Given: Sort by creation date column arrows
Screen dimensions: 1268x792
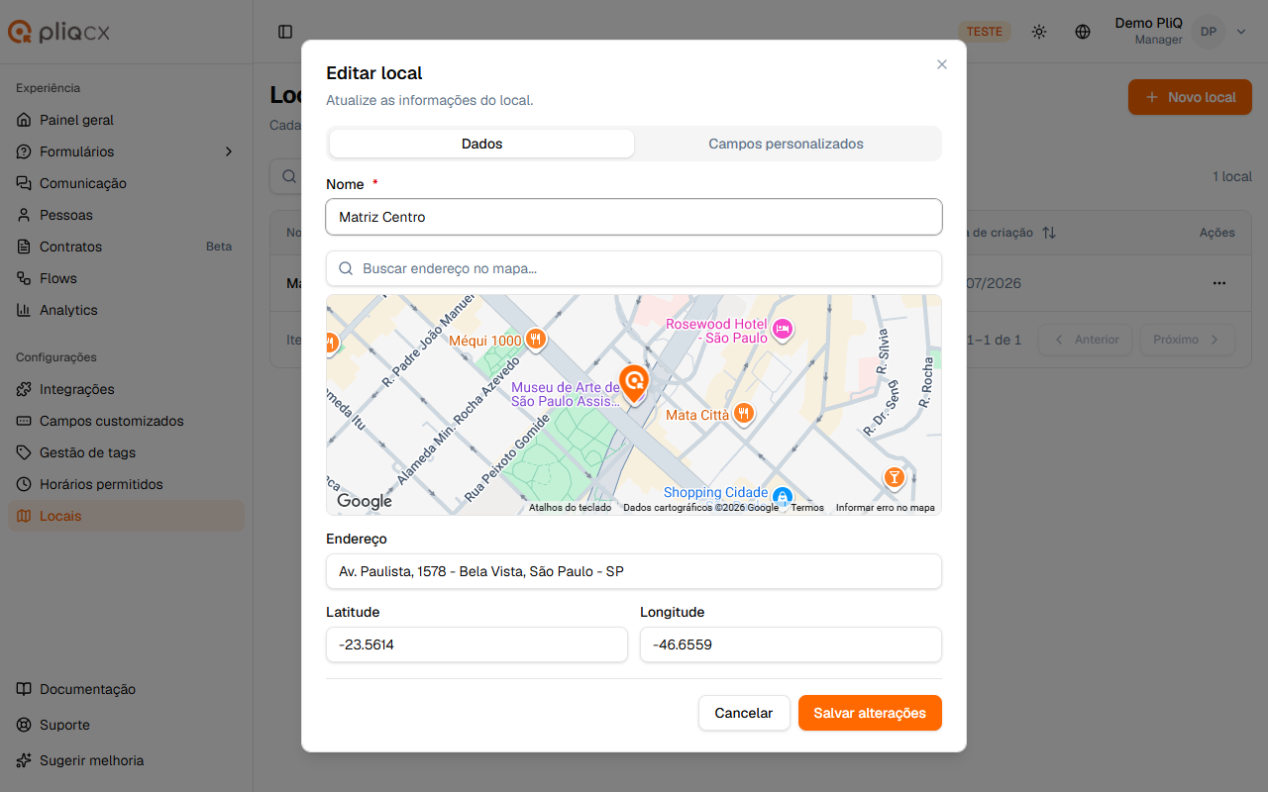Looking at the screenshot, I should pyautogui.click(x=1049, y=233).
